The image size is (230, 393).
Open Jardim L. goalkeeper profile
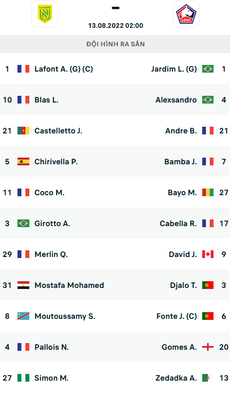click(x=174, y=69)
